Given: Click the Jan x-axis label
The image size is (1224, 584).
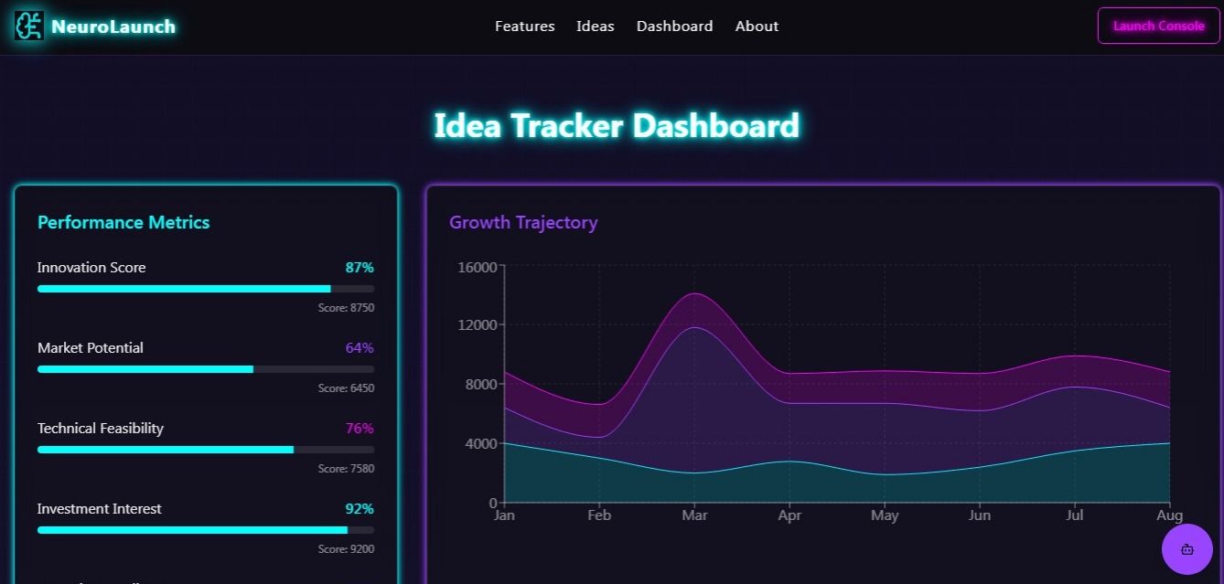Looking at the screenshot, I should point(504,515).
